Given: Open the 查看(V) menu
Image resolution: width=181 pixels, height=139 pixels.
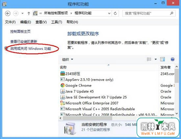Looking at the screenshot, I should pos(41,22).
